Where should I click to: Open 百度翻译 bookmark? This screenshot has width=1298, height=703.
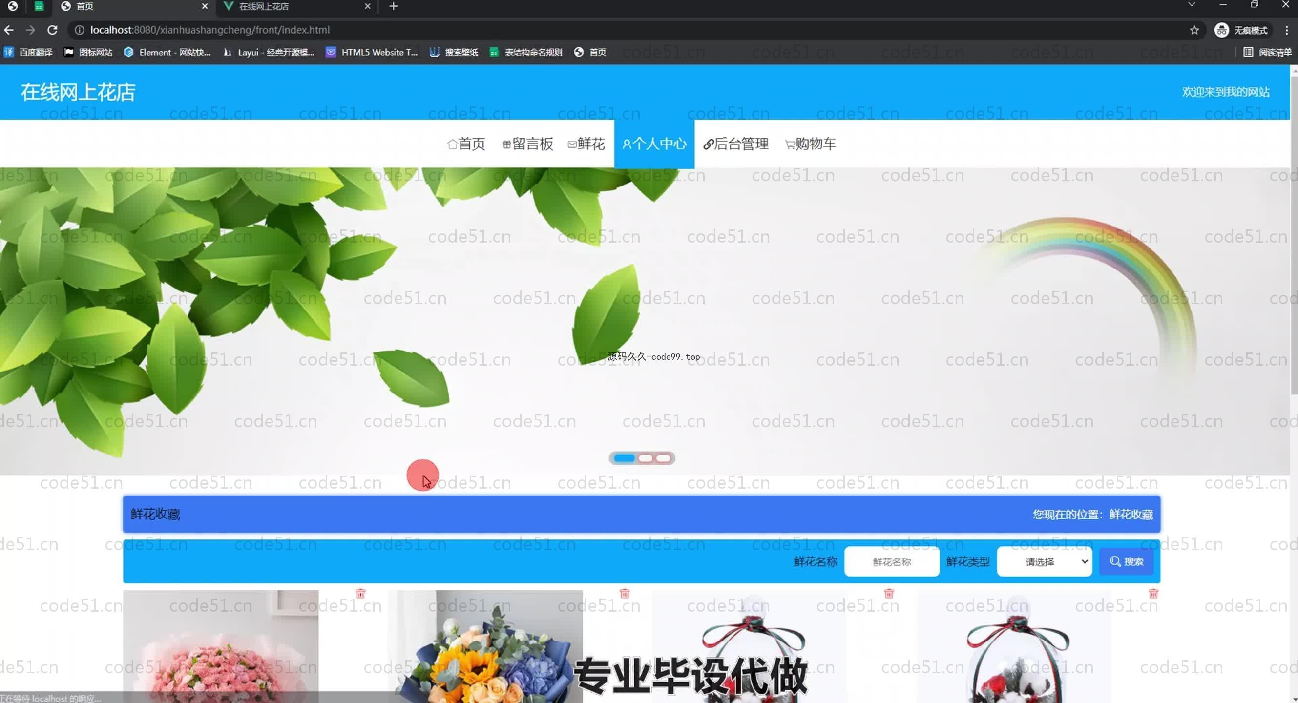(28, 52)
